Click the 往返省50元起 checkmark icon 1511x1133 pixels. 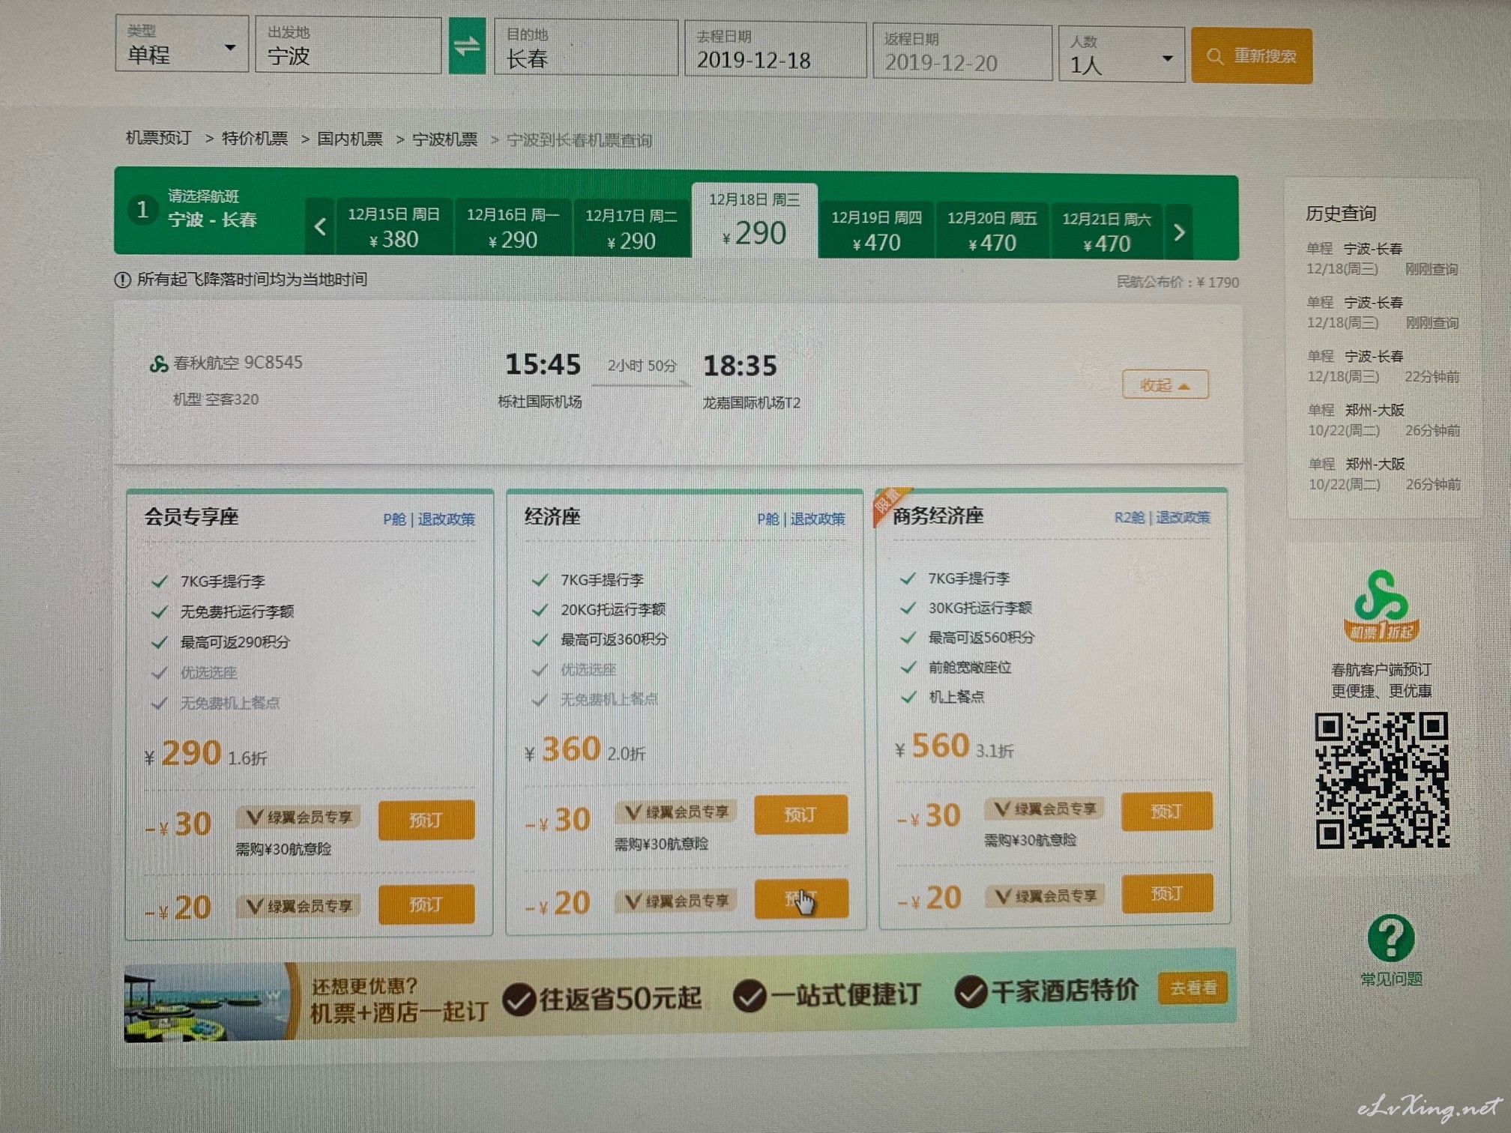pos(519,999)
